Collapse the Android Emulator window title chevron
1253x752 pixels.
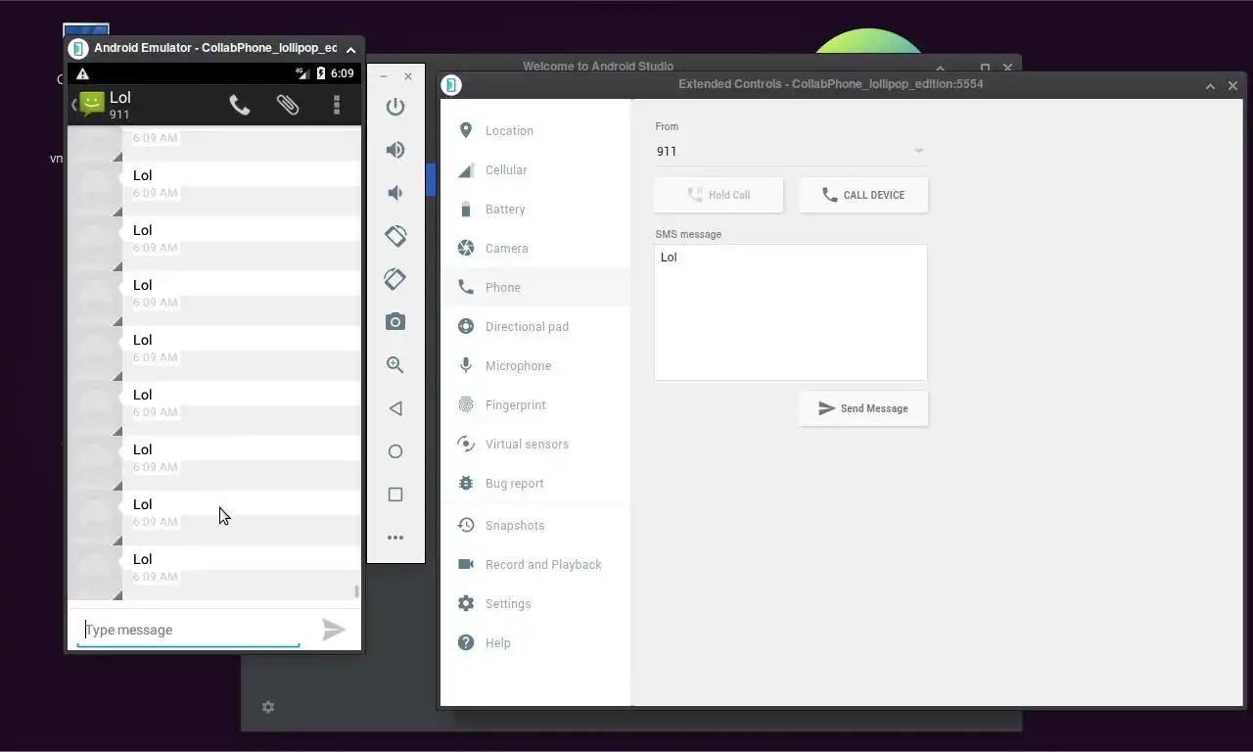[350, 49]
